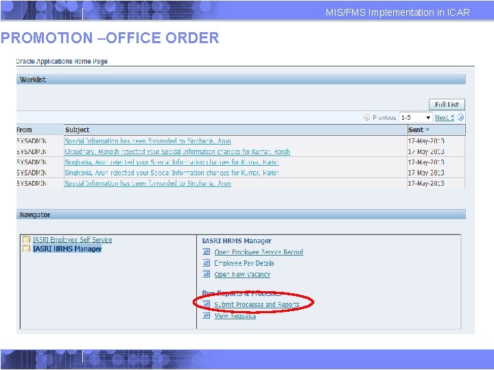Select IASRI HRMS Manager responsibility
Screen dimensions: 494x370
pyautogui.click(x=67, y=249)
